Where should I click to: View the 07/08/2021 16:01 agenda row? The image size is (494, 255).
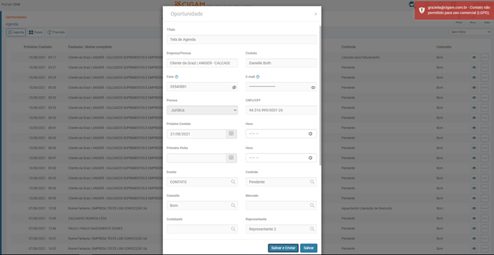474,239
